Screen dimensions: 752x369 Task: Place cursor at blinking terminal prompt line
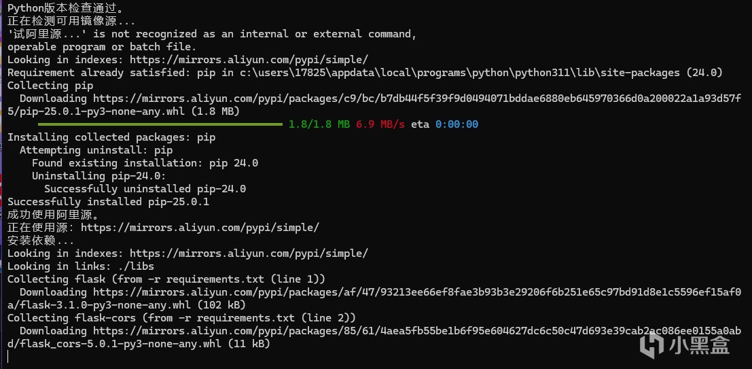coord(8,356)
